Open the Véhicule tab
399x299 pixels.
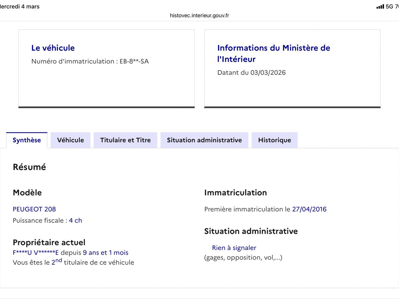[70, 140]
